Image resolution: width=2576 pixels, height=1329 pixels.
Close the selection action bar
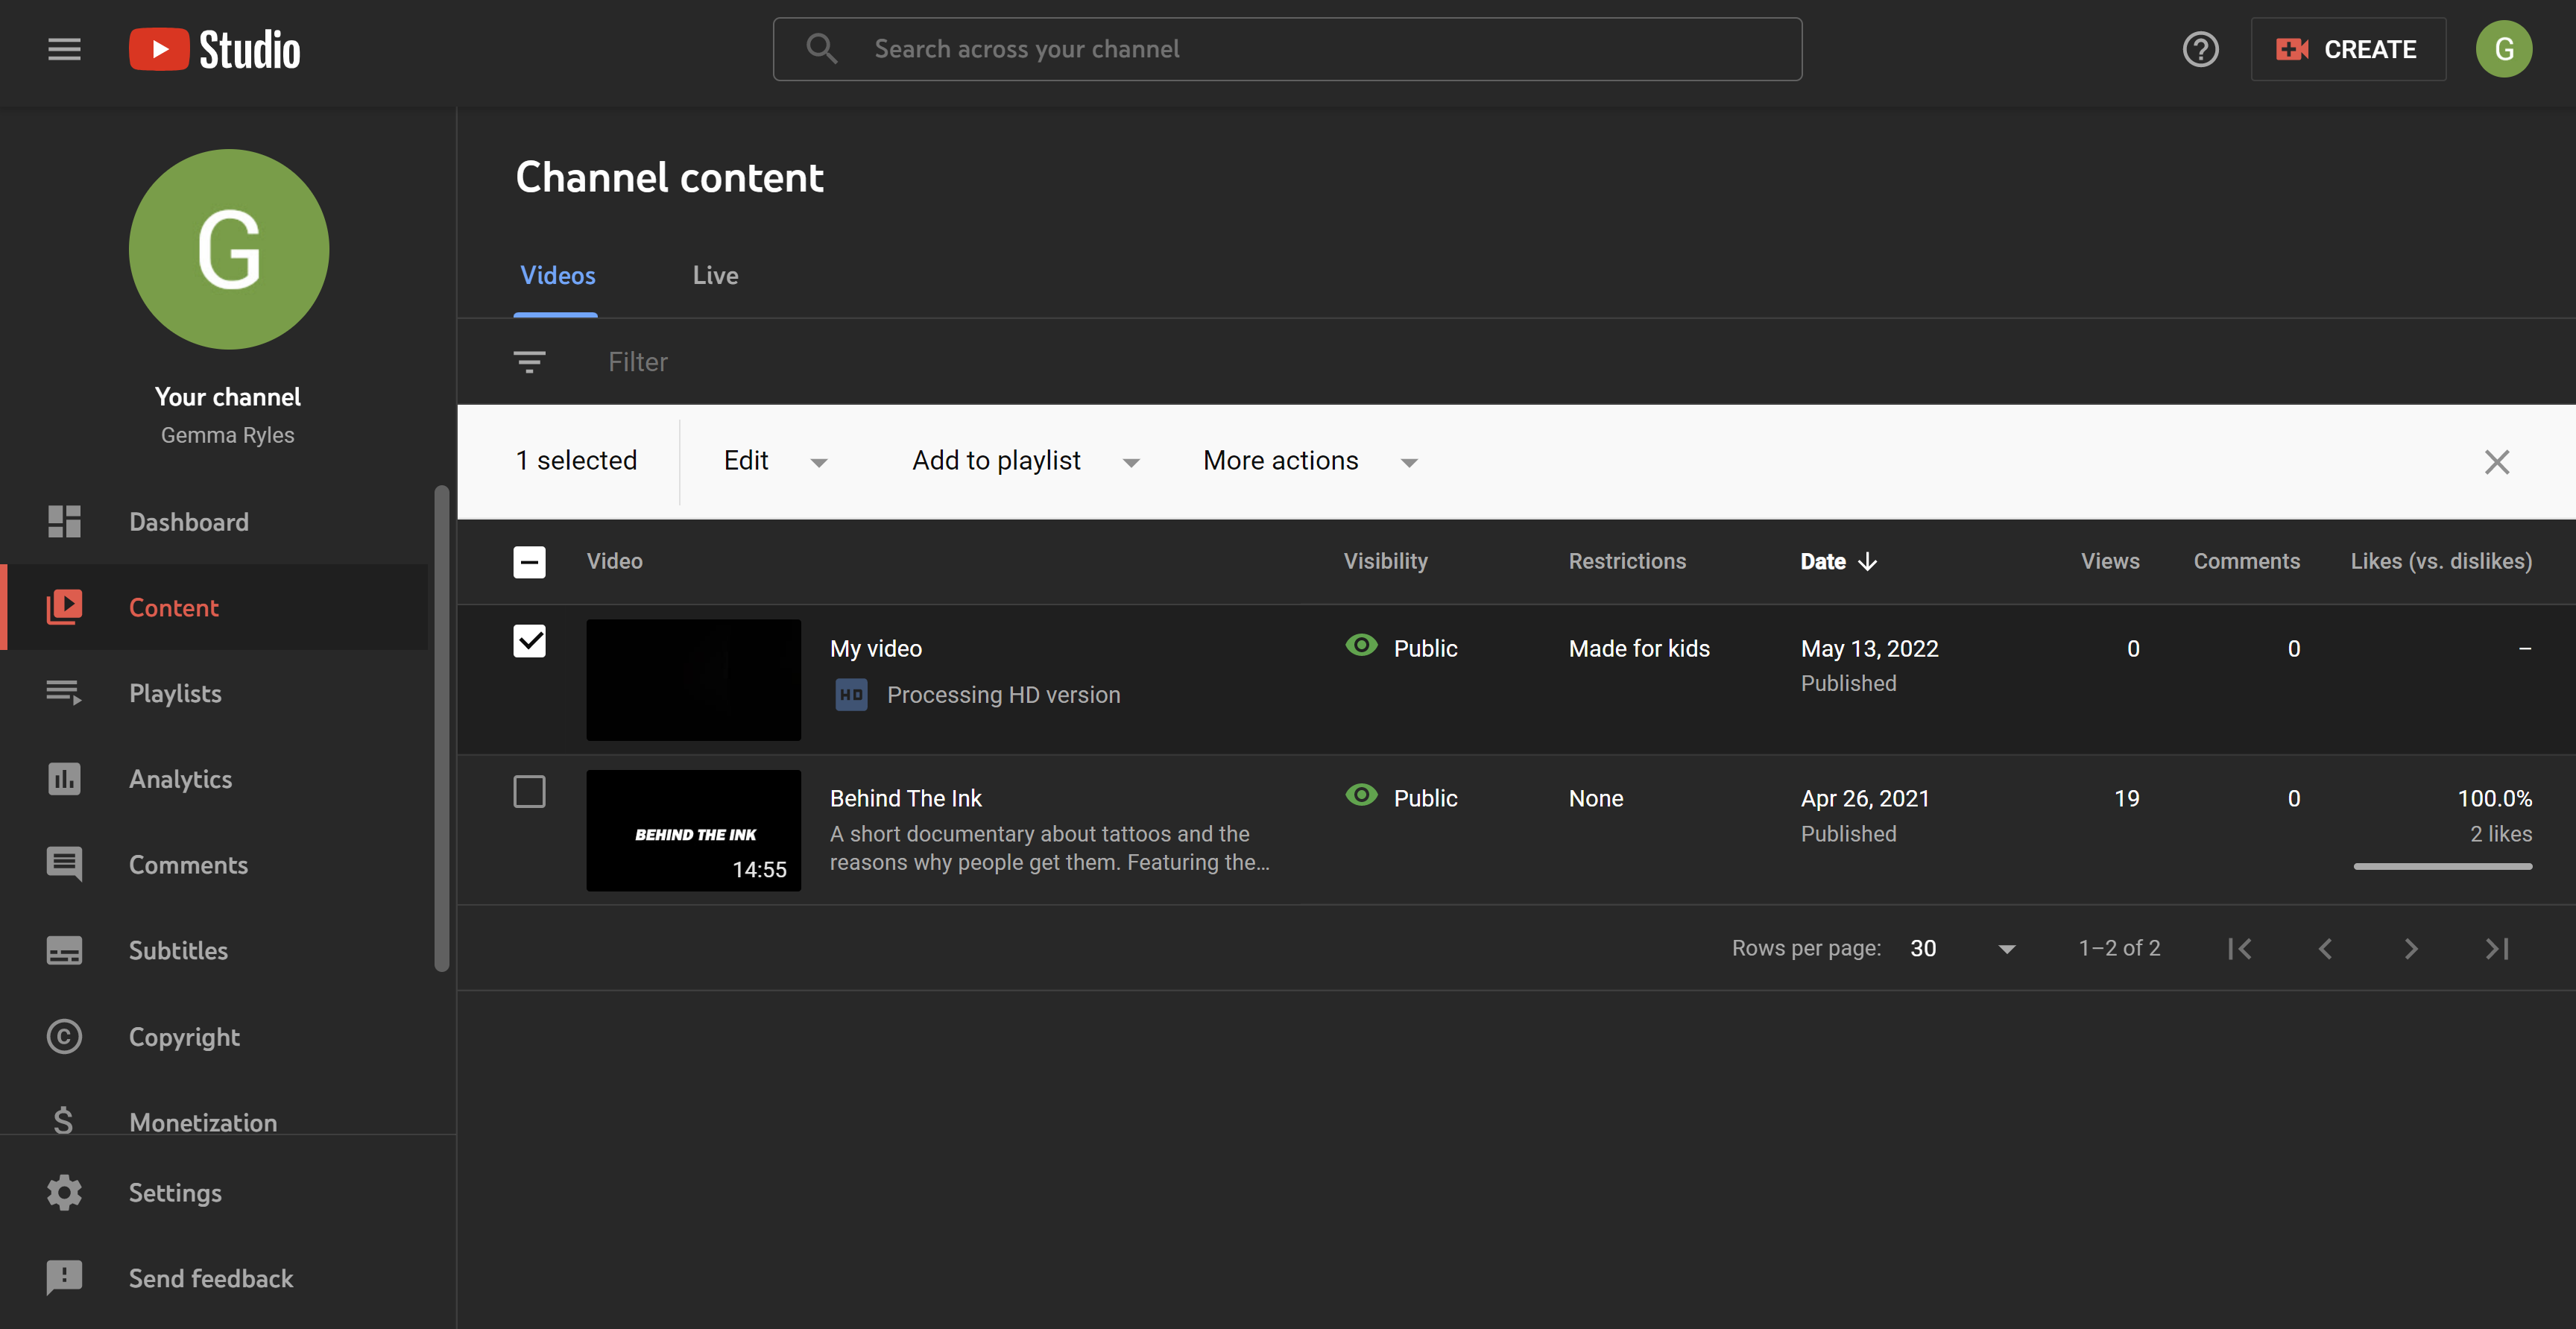click(2497, 461)
